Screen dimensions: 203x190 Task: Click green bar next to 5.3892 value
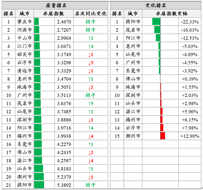click(x=39, y=185)
